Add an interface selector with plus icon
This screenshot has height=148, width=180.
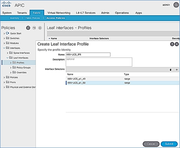click(177, 70)
